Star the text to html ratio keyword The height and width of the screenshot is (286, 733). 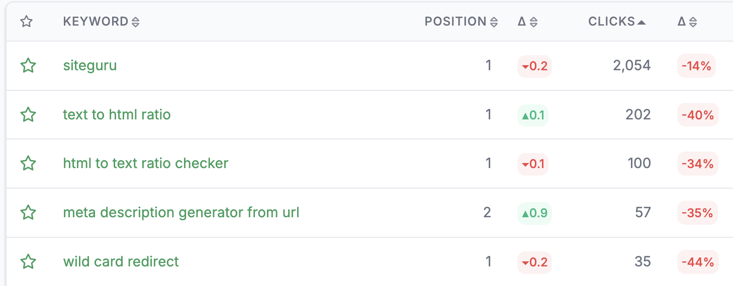28,115
